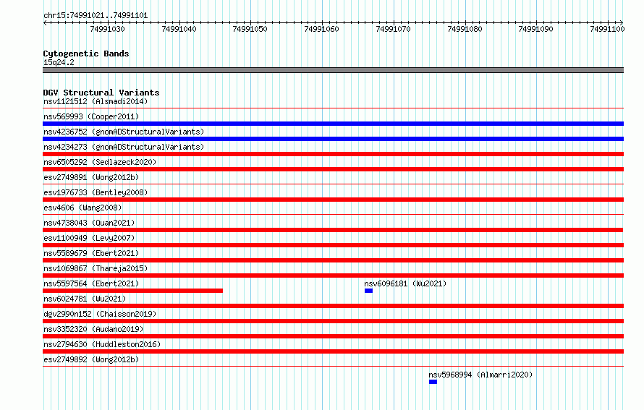Image resolution: width=644 pixels, height=410 pixels.
Task: Open the nsv1069867 (Thareja2015) label
Action: (96, 268)
